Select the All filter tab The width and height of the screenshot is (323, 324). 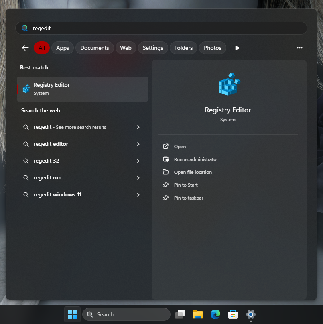(42, 48)
